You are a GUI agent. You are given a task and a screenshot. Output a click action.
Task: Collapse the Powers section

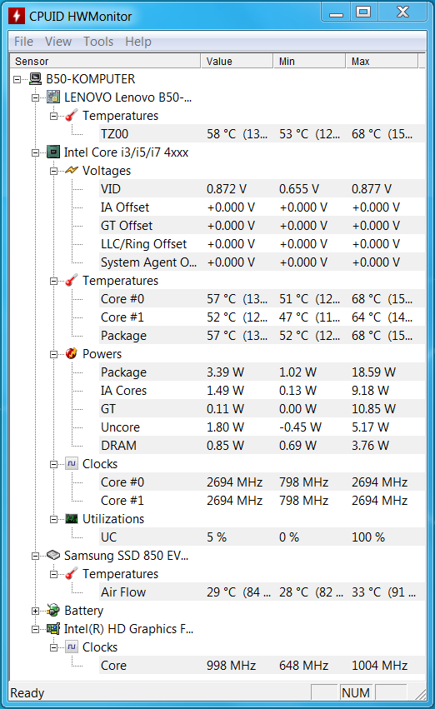tap(53, 354)
